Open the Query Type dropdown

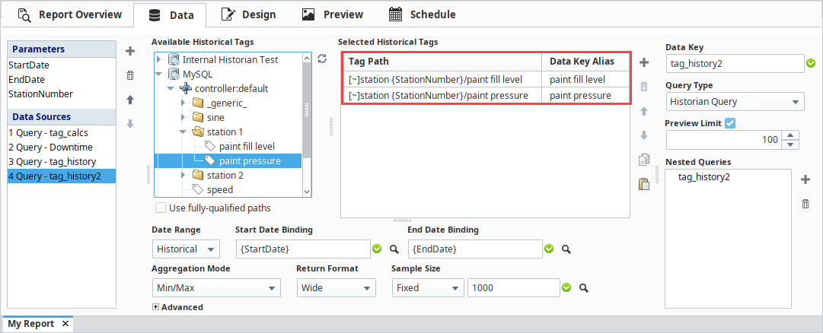(x=735, y=101)
